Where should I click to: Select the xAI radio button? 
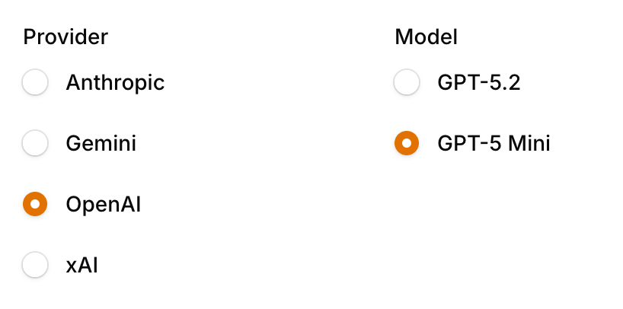point(35,265)
